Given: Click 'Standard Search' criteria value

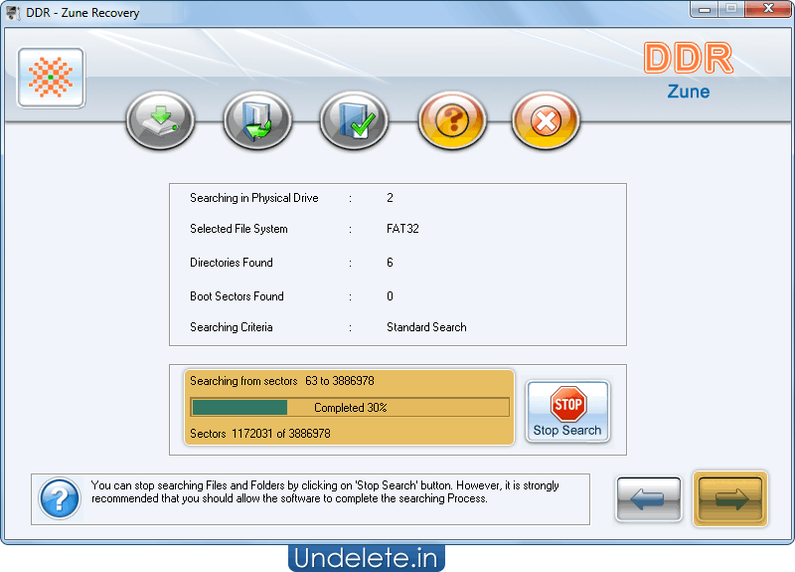Looking at the screenshot, I should [426, 327].
